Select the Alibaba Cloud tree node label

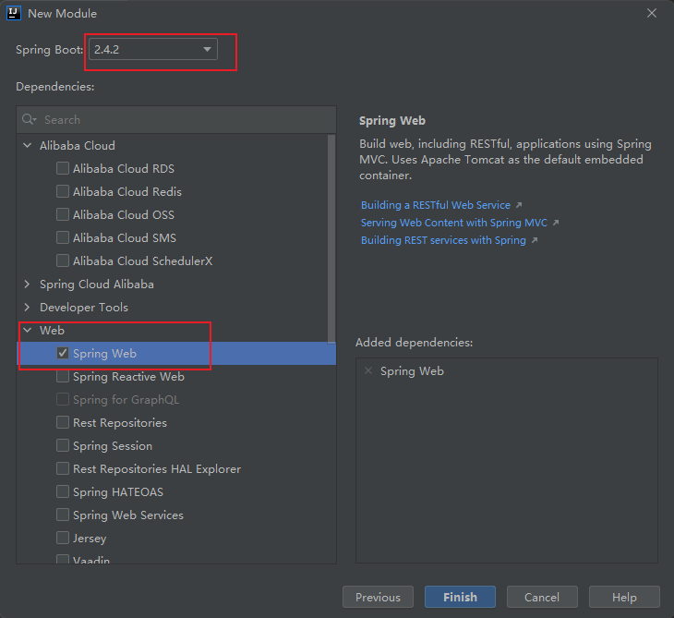(78, 145)
